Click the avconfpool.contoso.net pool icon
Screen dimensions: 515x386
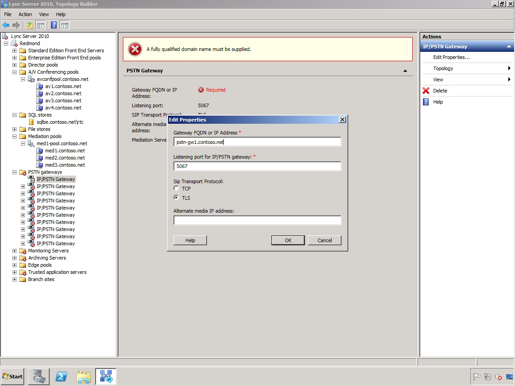coord(31,79)
